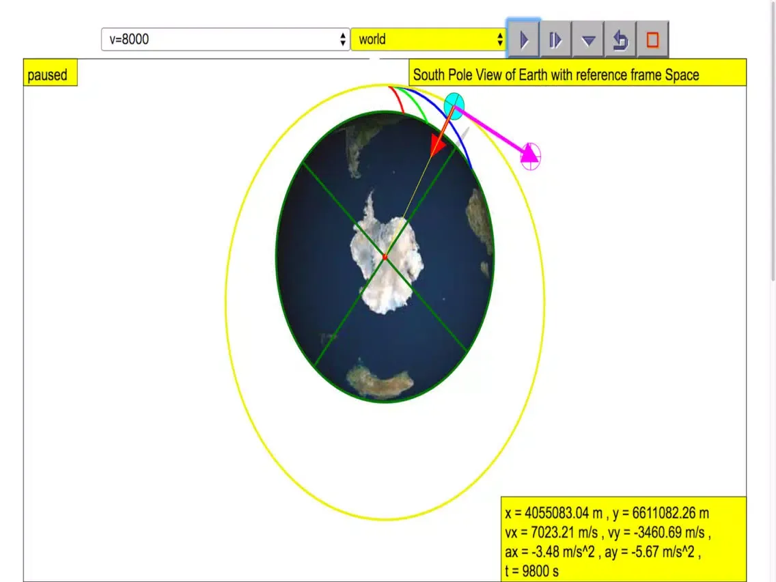
Task: Click the red dot at Earth's center
Action: click(x=385, y=257)
